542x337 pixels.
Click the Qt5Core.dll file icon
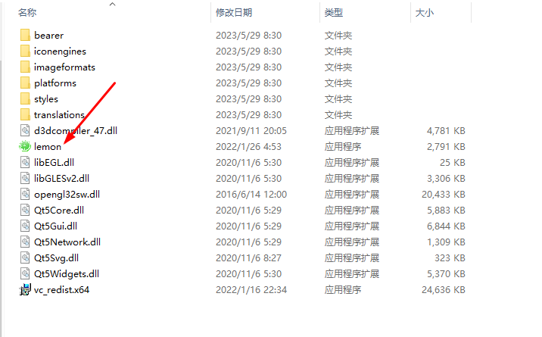click(25, 210)
